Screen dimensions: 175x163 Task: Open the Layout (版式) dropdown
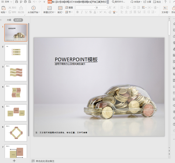click(x=60, y=12)
